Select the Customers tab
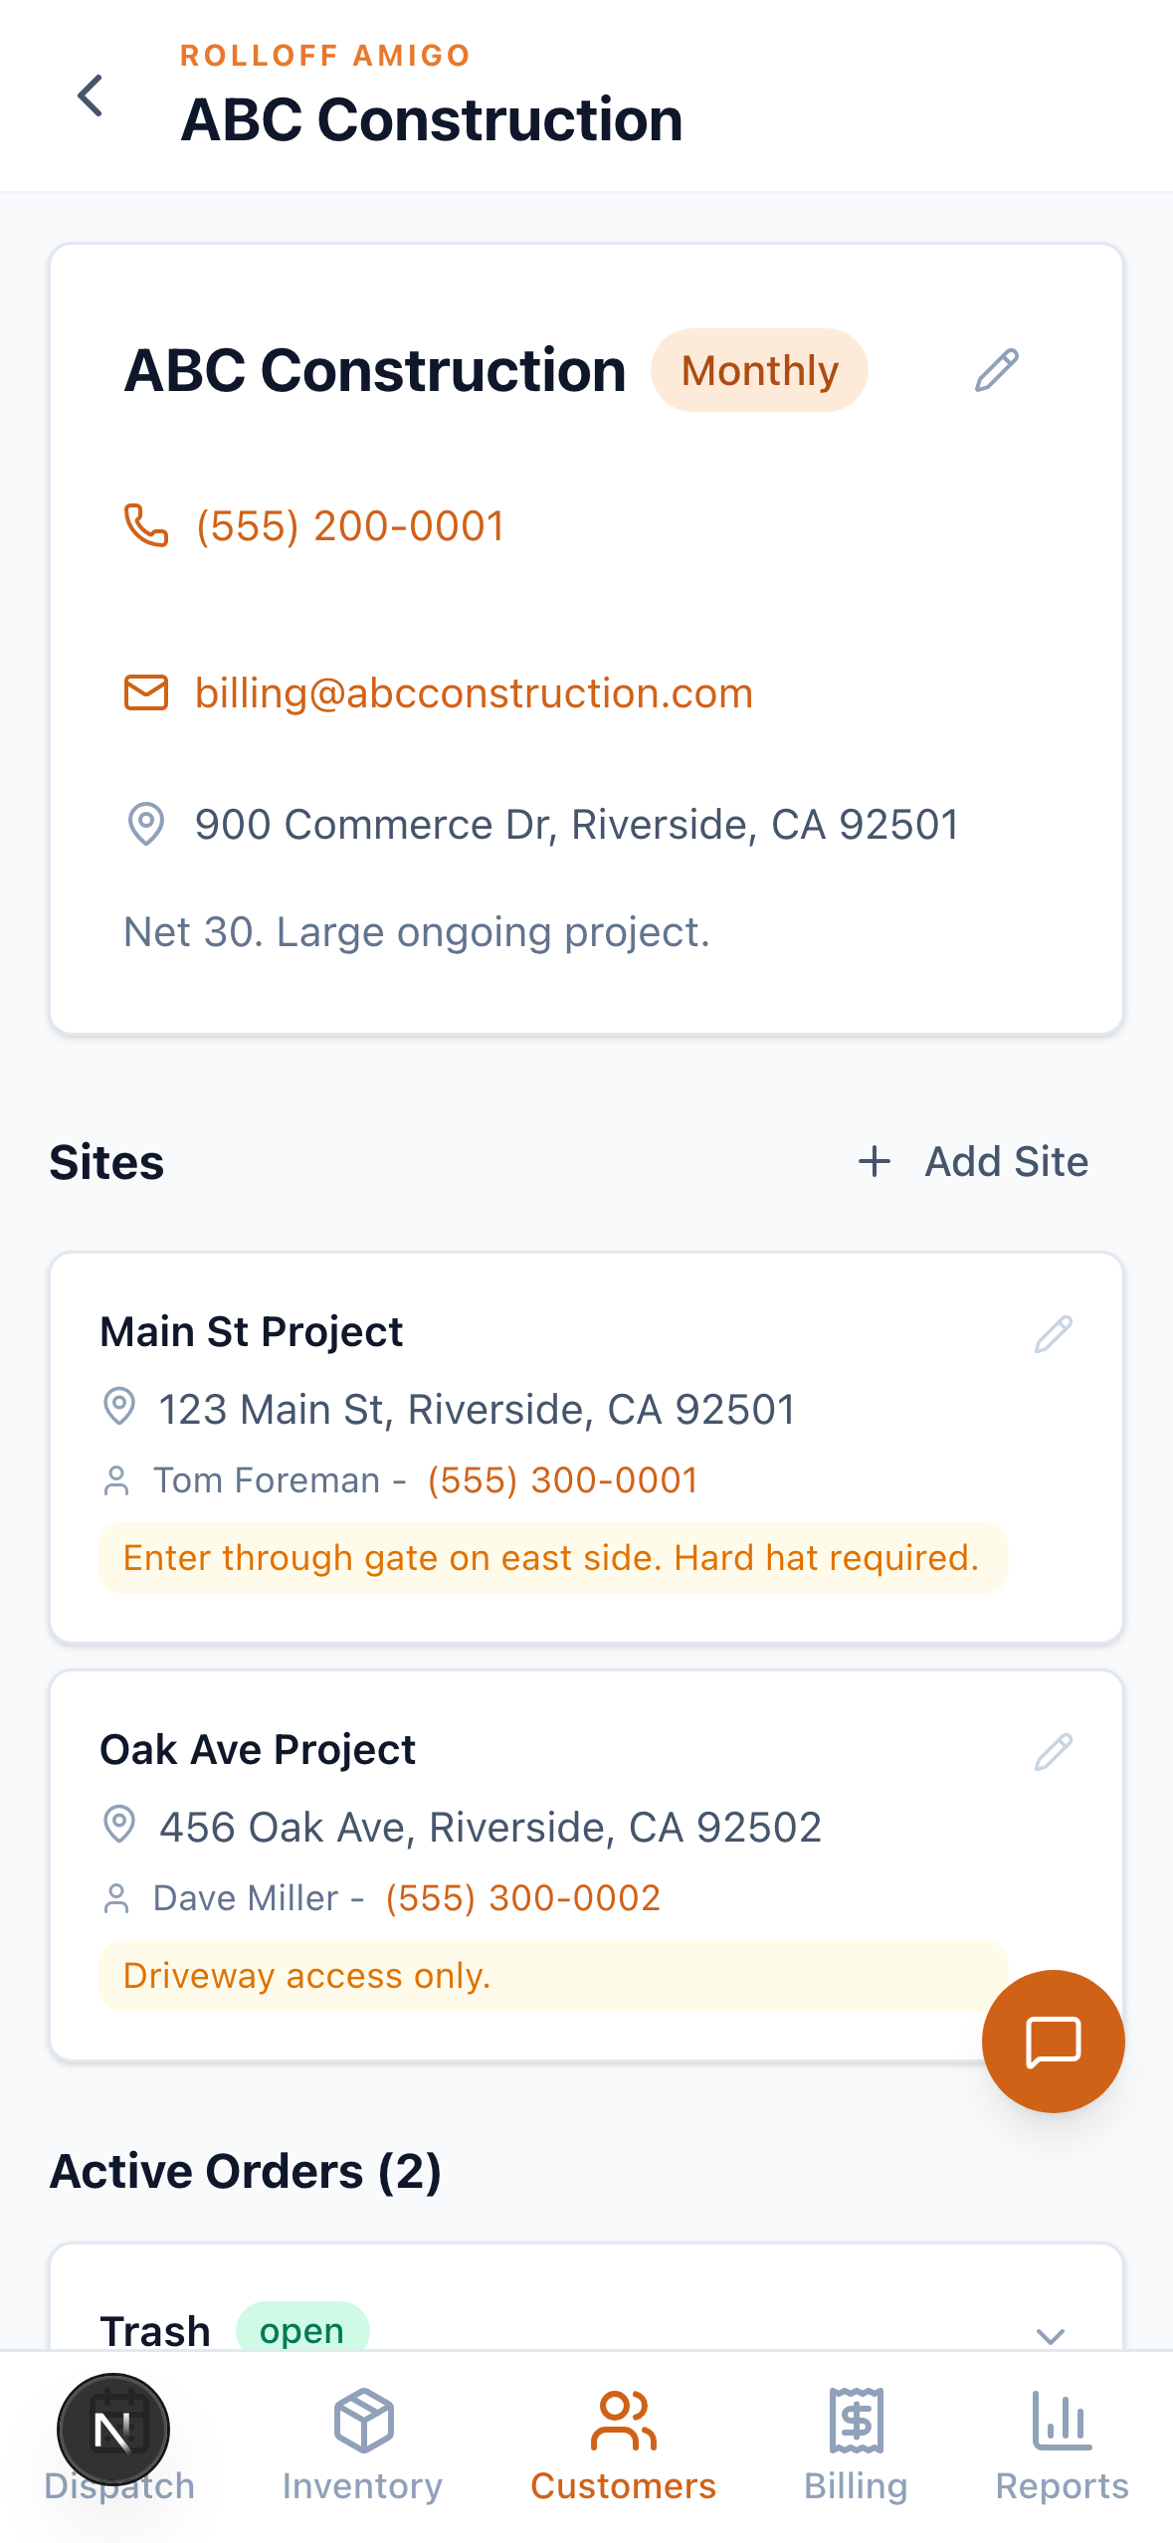Image resolution: width=1173 pixels, height=2543 pixels. pos(623,2445)
